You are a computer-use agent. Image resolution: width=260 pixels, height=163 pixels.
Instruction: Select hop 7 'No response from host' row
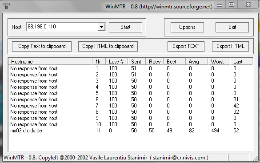(131, 106)
